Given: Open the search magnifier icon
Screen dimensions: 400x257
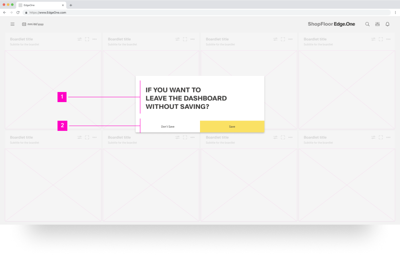Looking at the screenshot, I should point(367,24).
